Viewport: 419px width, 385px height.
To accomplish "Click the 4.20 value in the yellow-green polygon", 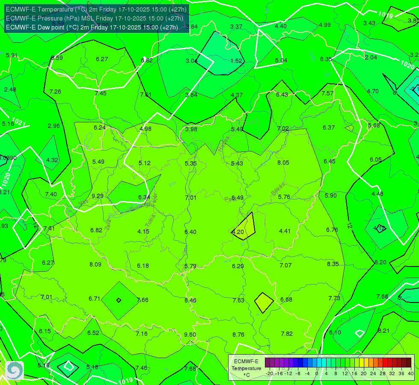I will pos(238,232).
